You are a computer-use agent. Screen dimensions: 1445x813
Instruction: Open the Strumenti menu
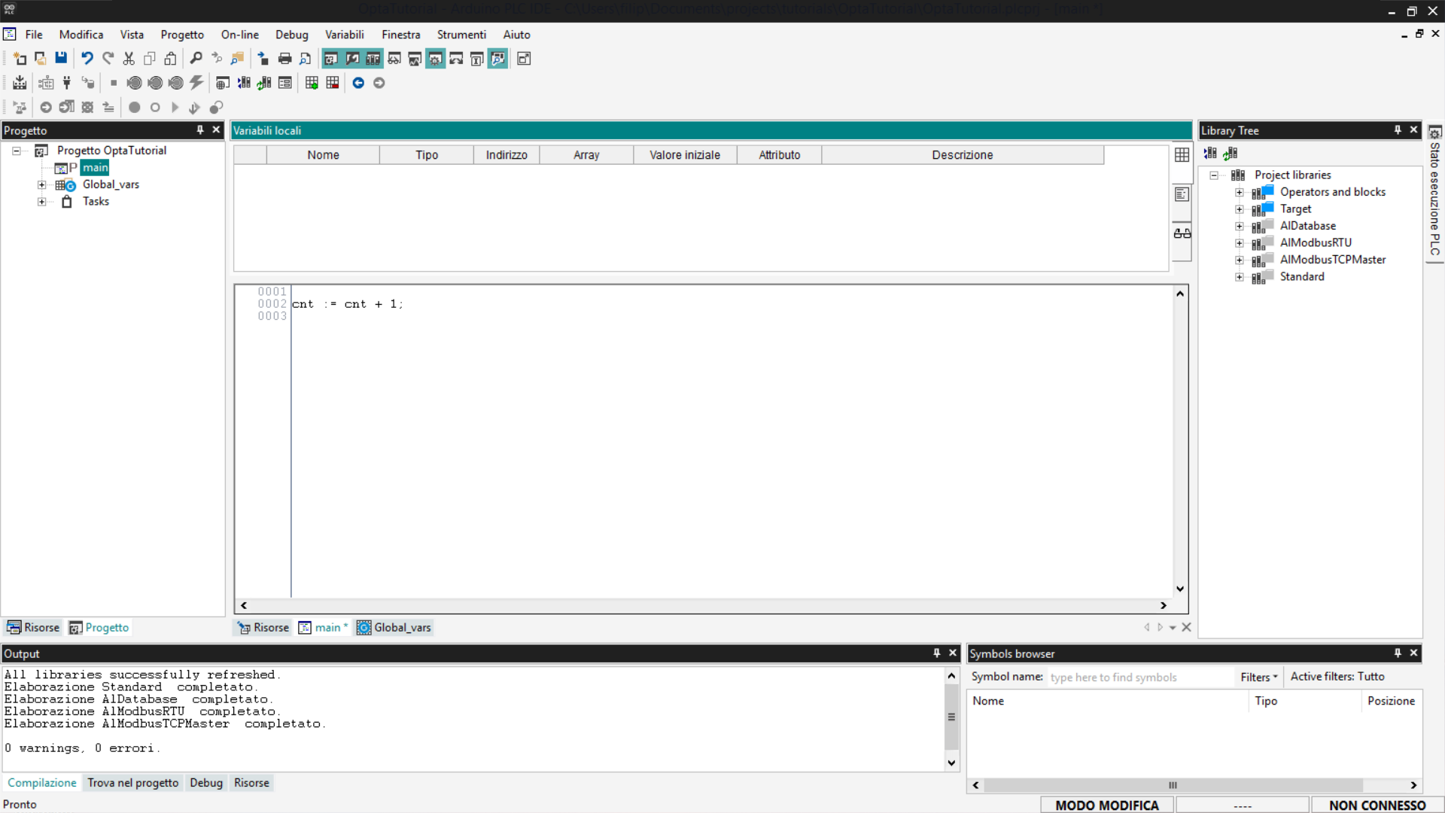pyautogui.click(x=461, y=35)
